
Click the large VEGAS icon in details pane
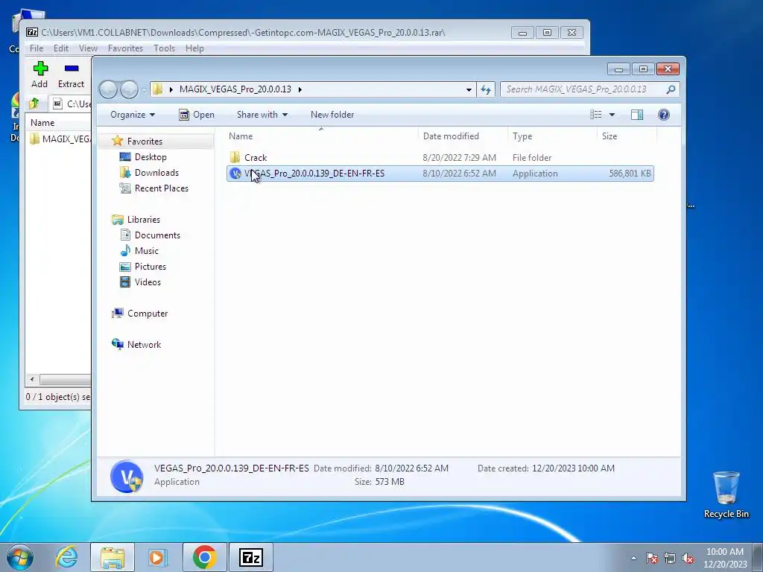[x=127, y=476]
